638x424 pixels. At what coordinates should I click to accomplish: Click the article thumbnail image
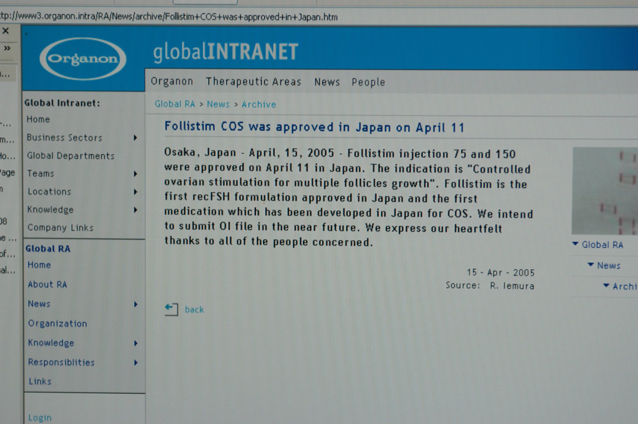(604, 191)
